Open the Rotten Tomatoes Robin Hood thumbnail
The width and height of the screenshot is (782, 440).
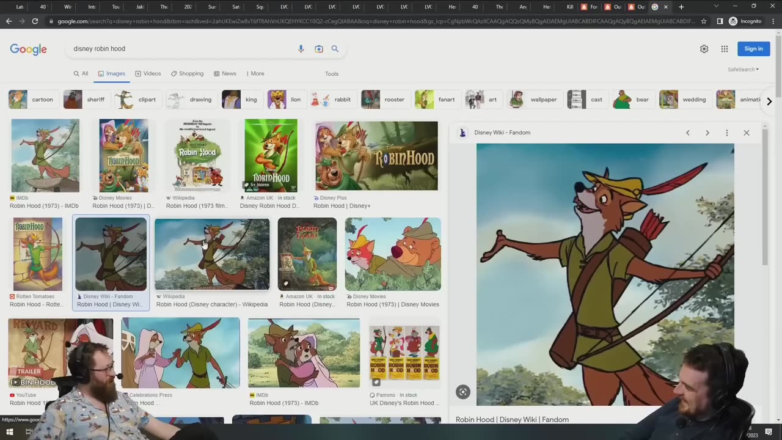38,254
